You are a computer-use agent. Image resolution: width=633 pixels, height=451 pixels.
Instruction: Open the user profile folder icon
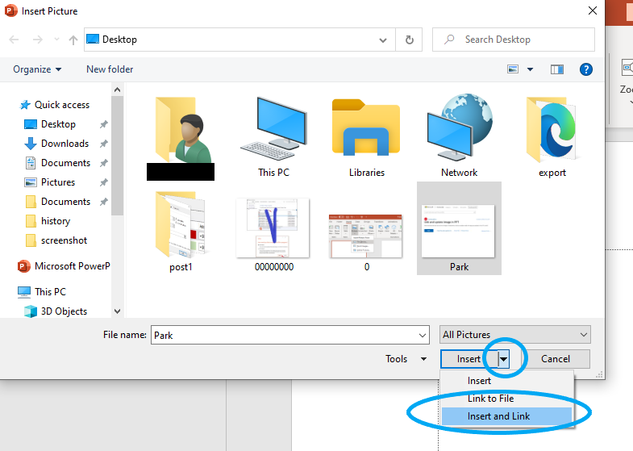point(181,137)
